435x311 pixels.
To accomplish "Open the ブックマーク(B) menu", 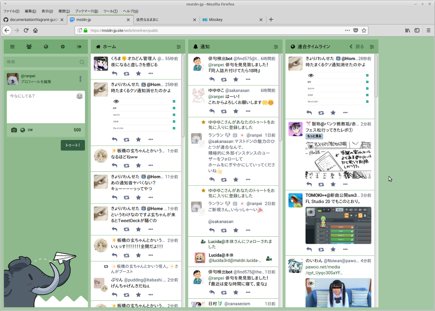I will tap(86, 11).
